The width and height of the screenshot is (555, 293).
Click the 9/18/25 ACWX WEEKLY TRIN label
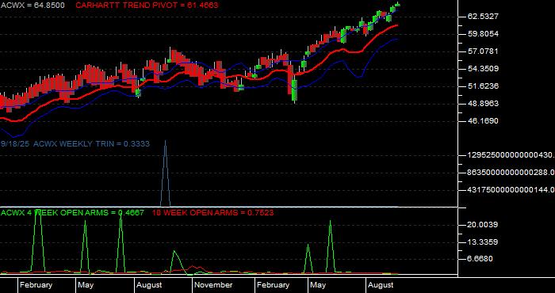point(75,144)
